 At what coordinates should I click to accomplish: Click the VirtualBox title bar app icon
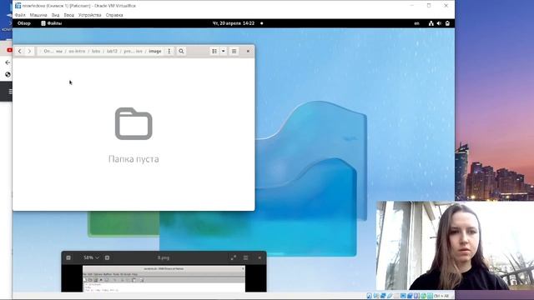coord(18,6)
